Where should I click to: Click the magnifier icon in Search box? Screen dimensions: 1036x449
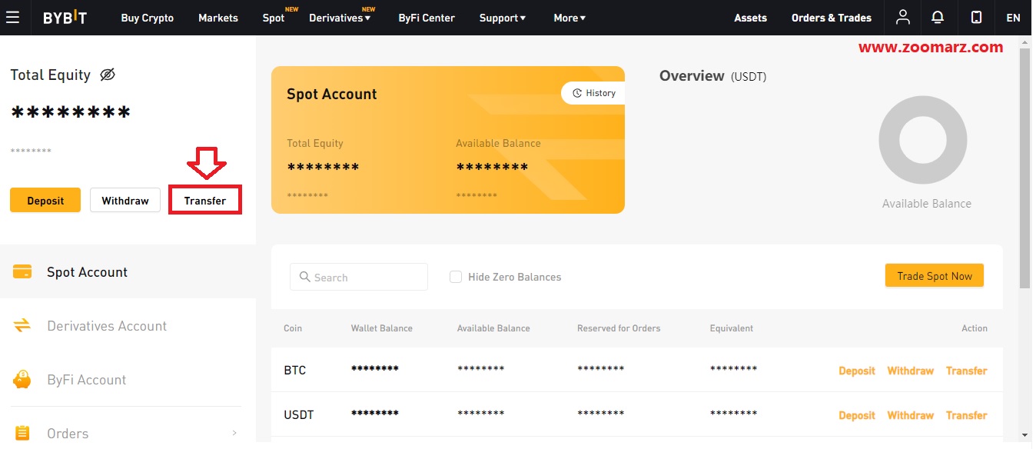click(305, 277)
